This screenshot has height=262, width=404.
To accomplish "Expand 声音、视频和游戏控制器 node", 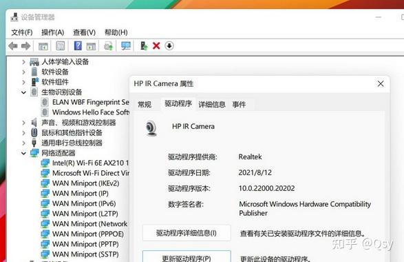I will pos(23,123).
